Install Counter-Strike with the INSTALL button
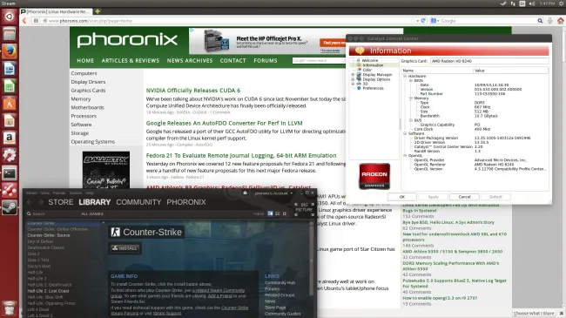This screenshot has height=318, width=566. click(x=125, y=248)
